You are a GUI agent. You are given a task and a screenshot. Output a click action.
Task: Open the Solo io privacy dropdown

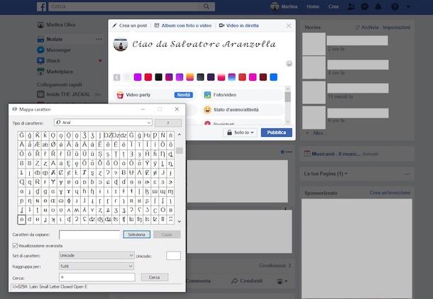pyautogui.click(x=240, y=132)
